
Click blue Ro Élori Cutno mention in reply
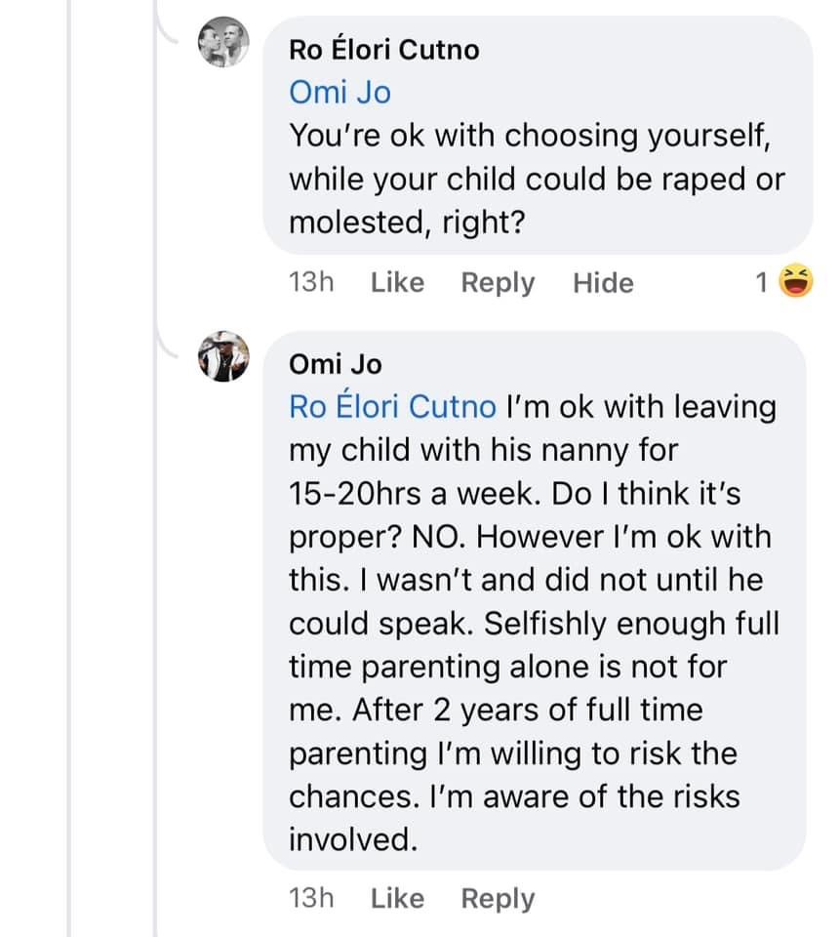[392, 407]
